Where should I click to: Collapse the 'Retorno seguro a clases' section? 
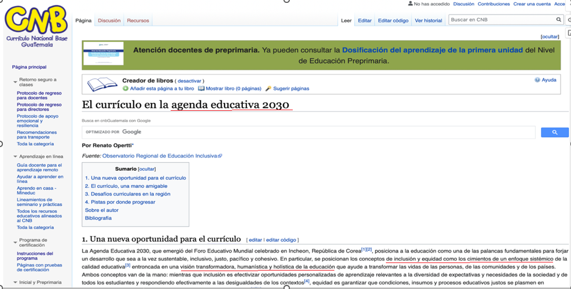coord(15,82)
